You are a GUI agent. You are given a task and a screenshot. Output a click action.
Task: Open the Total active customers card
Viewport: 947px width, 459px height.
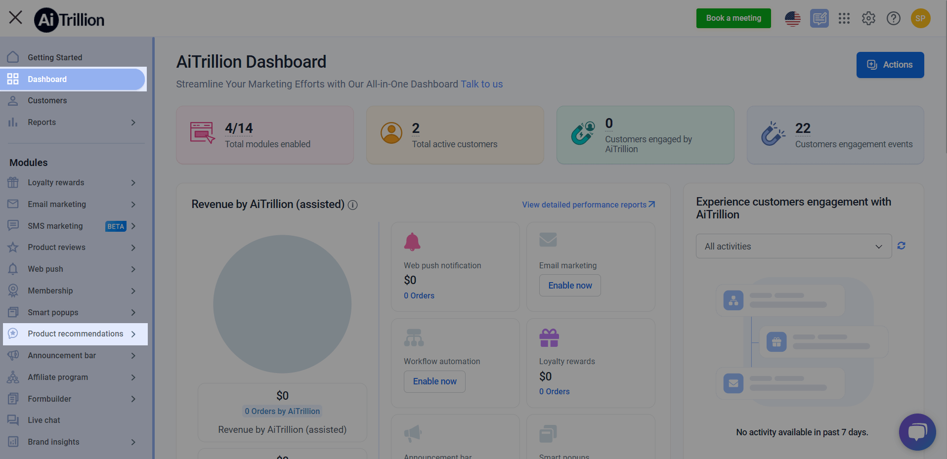(455, 135)
